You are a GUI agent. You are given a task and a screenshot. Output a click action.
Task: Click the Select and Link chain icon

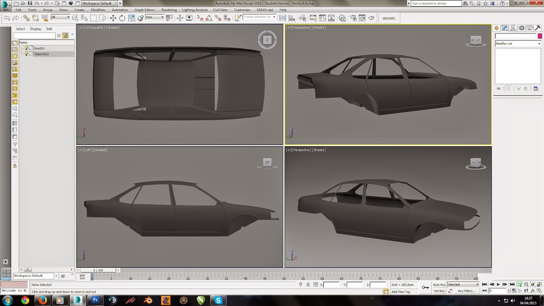(x=26, y=18)
